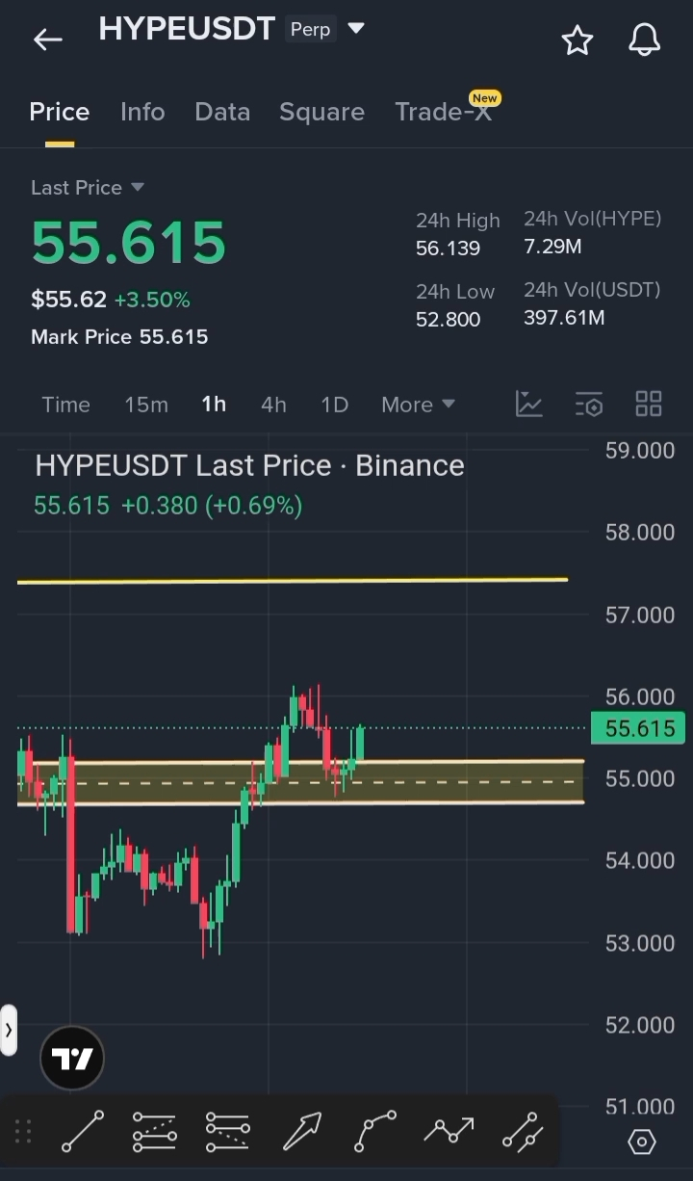This screenshot has width=693, height=1181.
Task: Select the Time chart interval
Action: coord(65,405)
